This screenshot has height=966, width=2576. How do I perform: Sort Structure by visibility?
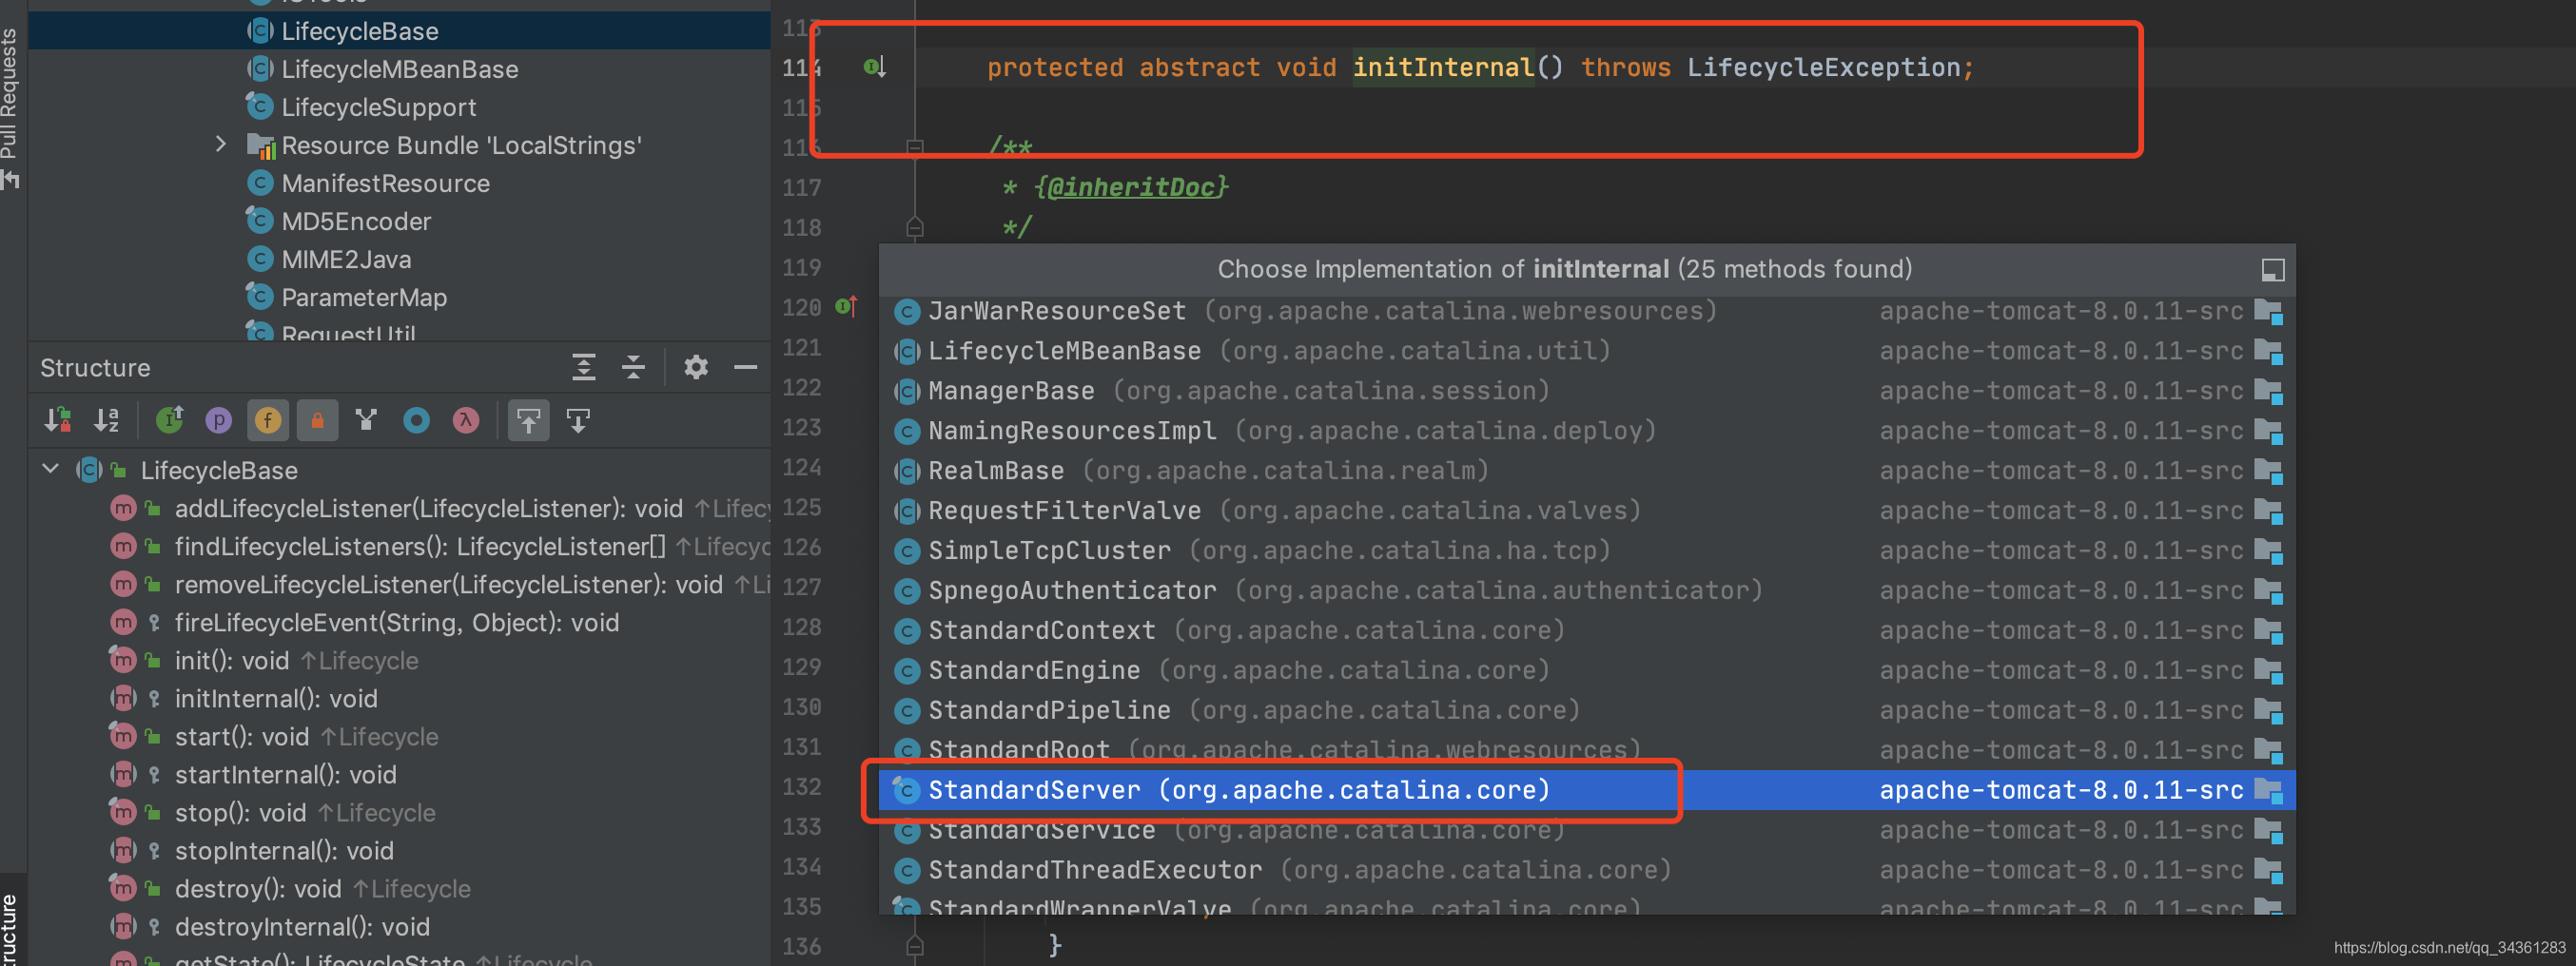[58, 421]
